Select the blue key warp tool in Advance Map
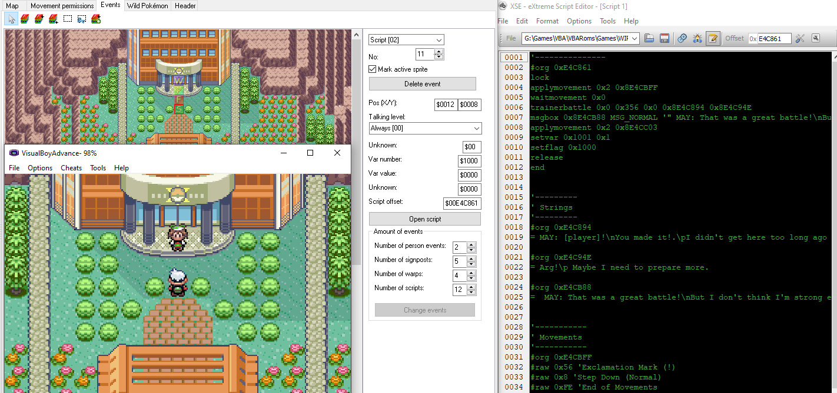Screen dimensions: 837x393 click(82, 19)
